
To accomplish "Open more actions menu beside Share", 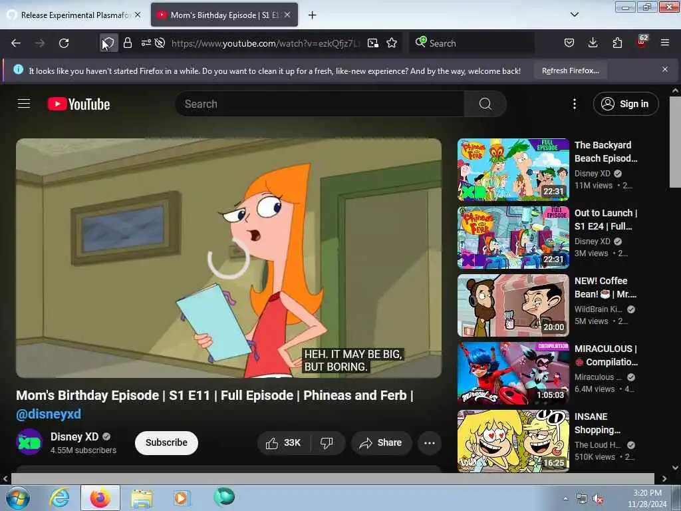I will coord(430,442).
